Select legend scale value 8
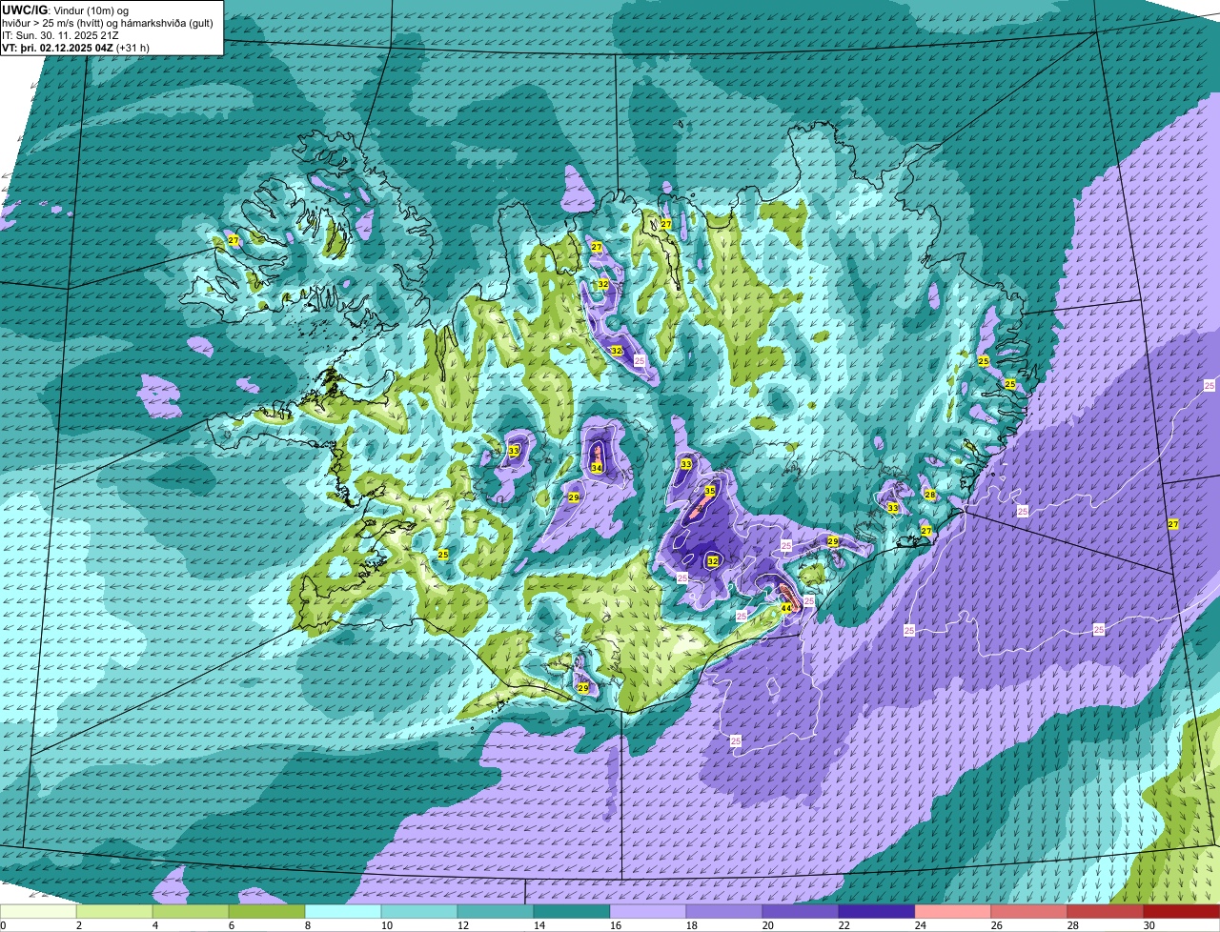 click(x=307, y=925)
